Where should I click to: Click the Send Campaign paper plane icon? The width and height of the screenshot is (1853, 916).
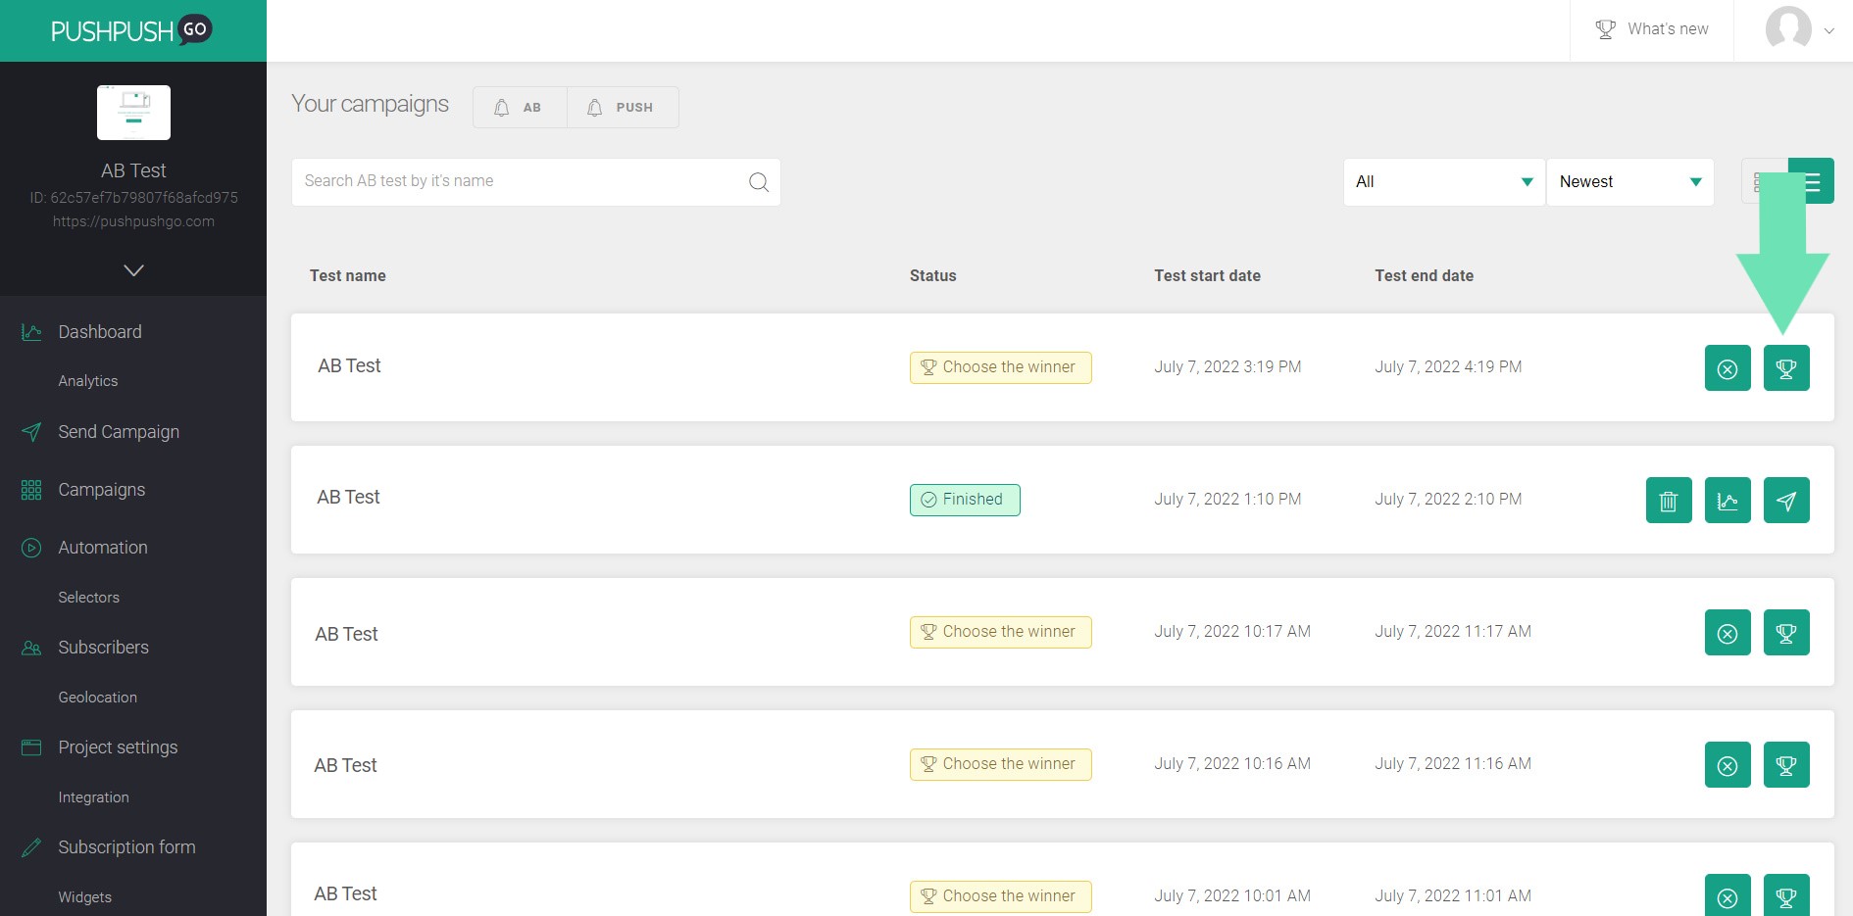[x=31, y=432]
